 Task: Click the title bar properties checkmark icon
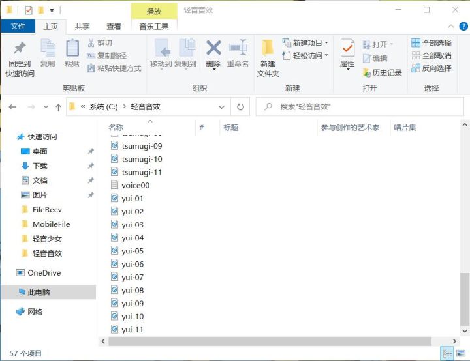(x=29, y=10)
